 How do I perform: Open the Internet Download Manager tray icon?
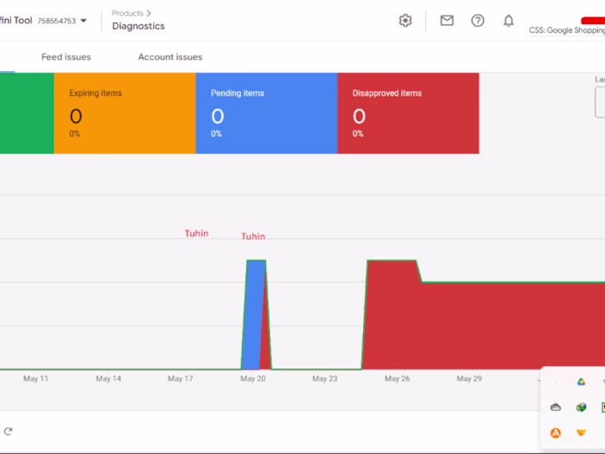coord(581,407)
